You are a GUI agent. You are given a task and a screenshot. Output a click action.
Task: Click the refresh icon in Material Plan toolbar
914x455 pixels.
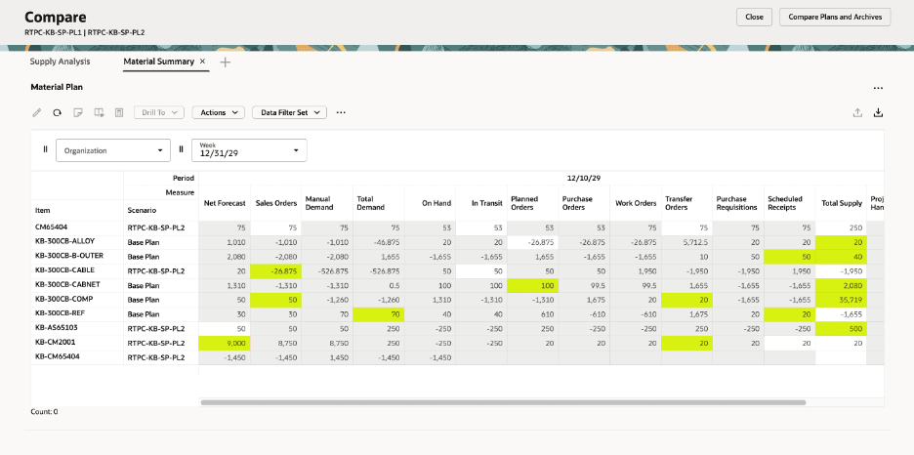[57, 112]
